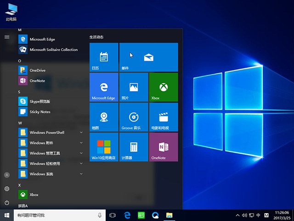Open the Groove 音乐 tile
Viewport: 294px width, 221px height.
click(x=134, y=117)
